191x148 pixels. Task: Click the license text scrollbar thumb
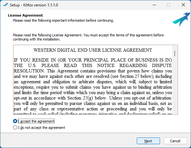pos(175,54)
